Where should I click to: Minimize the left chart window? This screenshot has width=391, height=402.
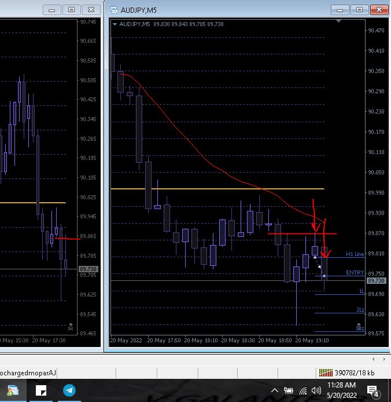[x=51, y=10]
